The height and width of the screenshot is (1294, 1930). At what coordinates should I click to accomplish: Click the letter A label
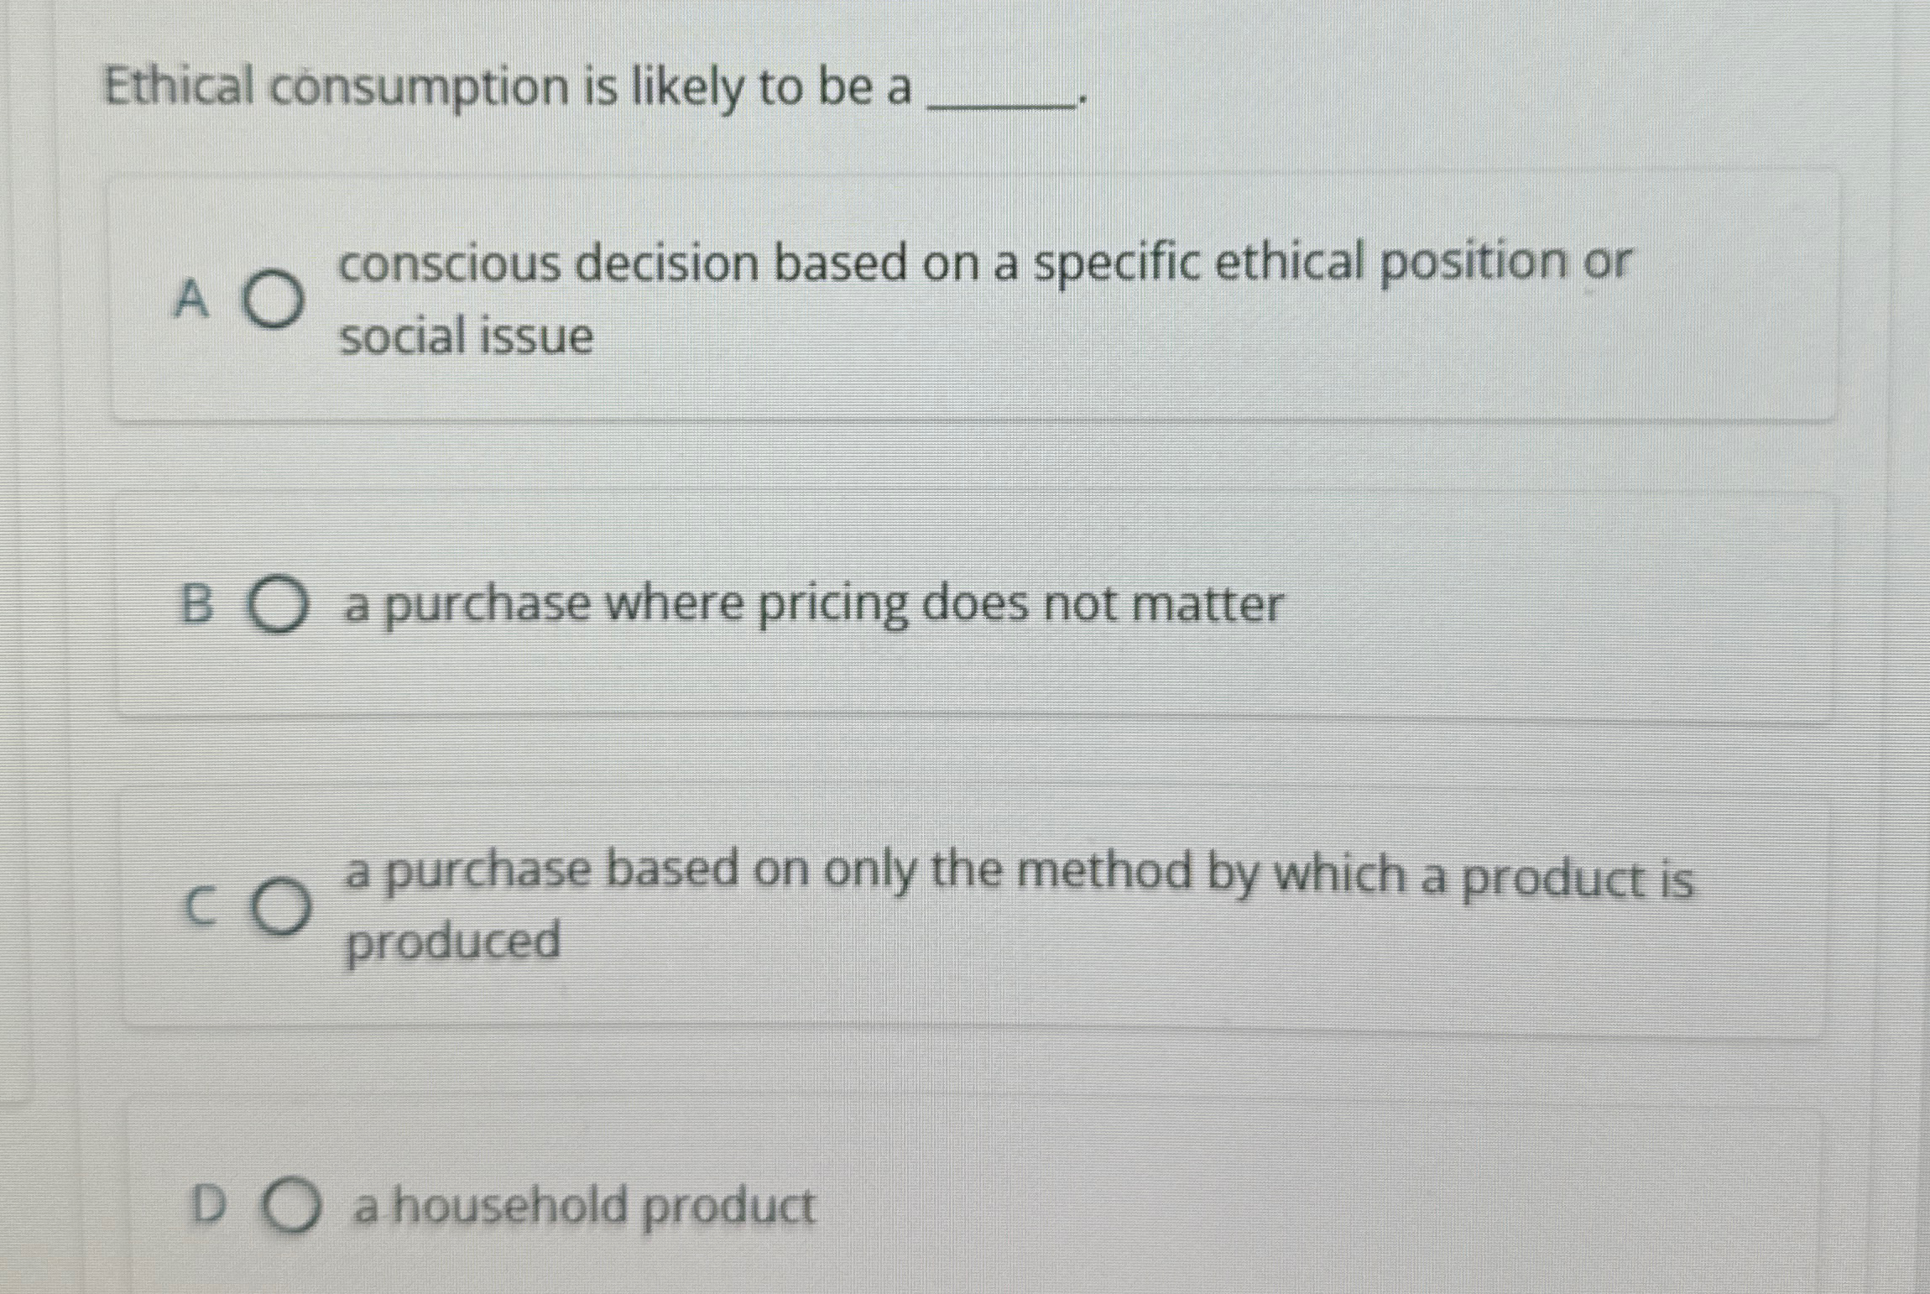pos(191,300)
